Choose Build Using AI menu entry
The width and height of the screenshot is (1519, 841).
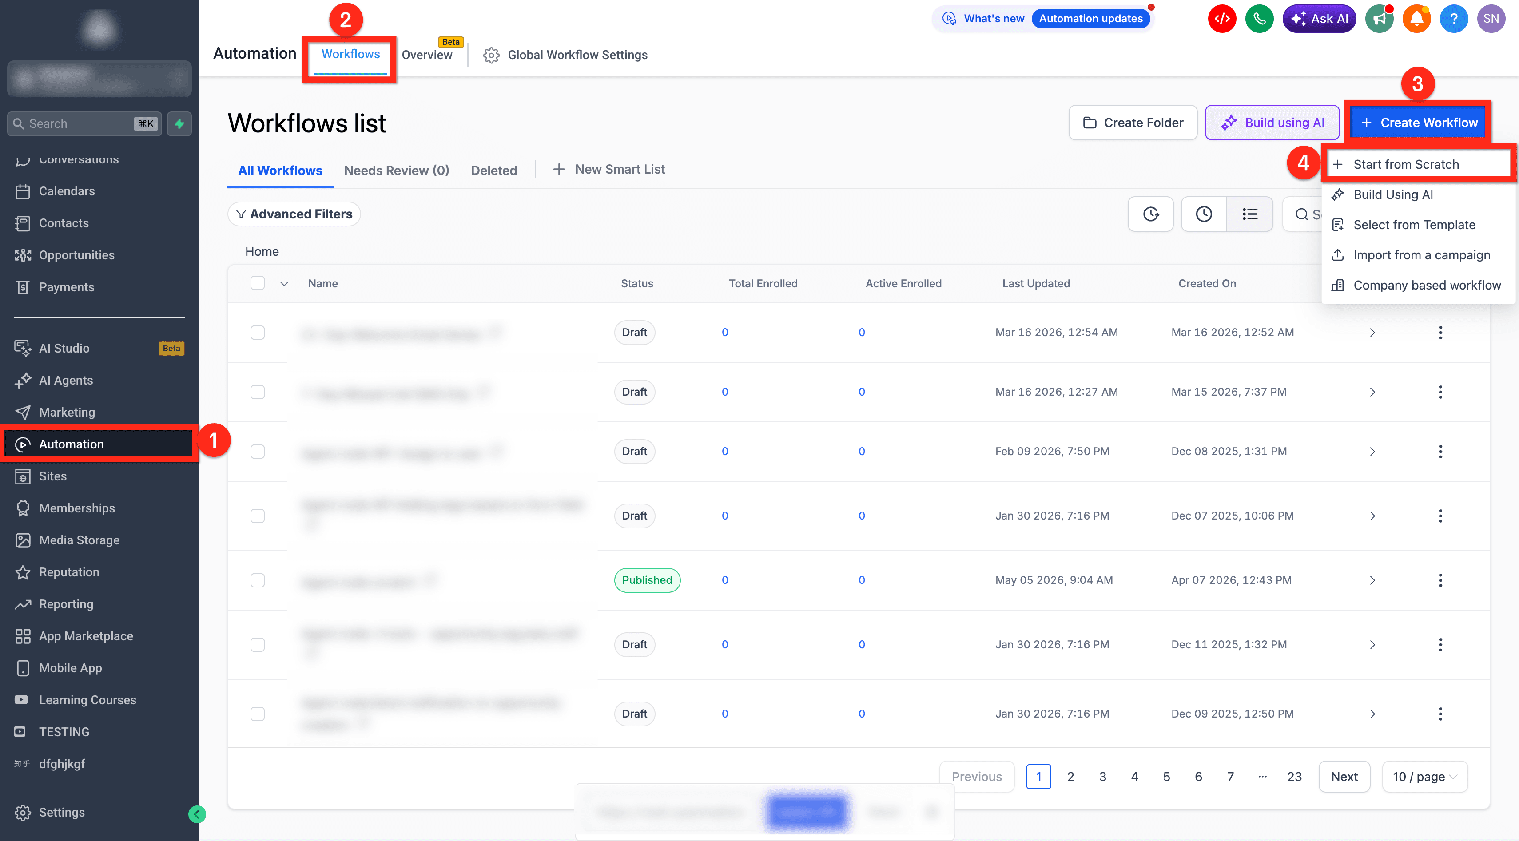1418,194
